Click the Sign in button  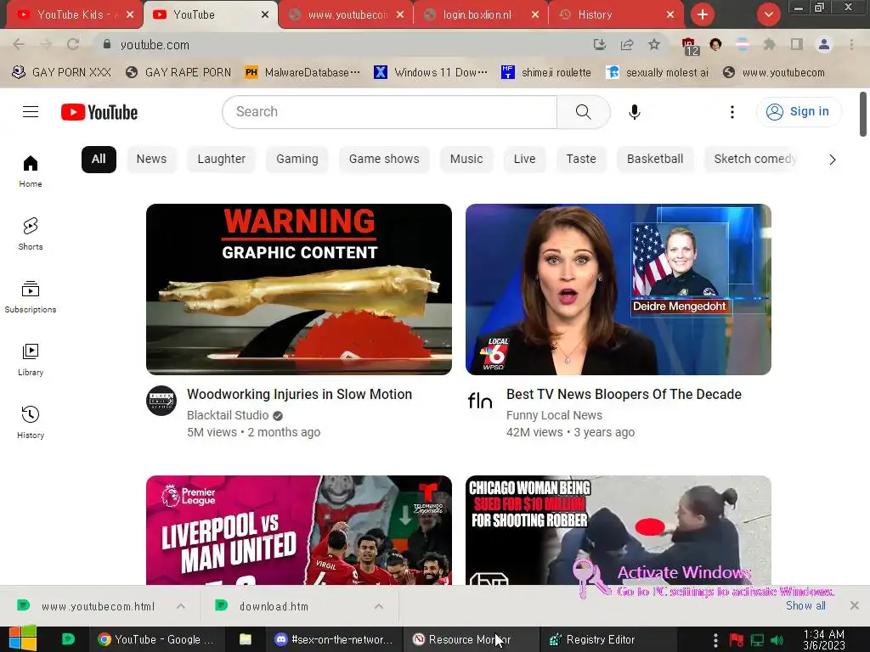[799, 111]
